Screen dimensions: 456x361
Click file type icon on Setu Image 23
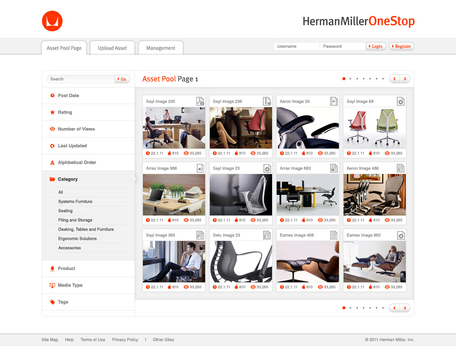267,235
